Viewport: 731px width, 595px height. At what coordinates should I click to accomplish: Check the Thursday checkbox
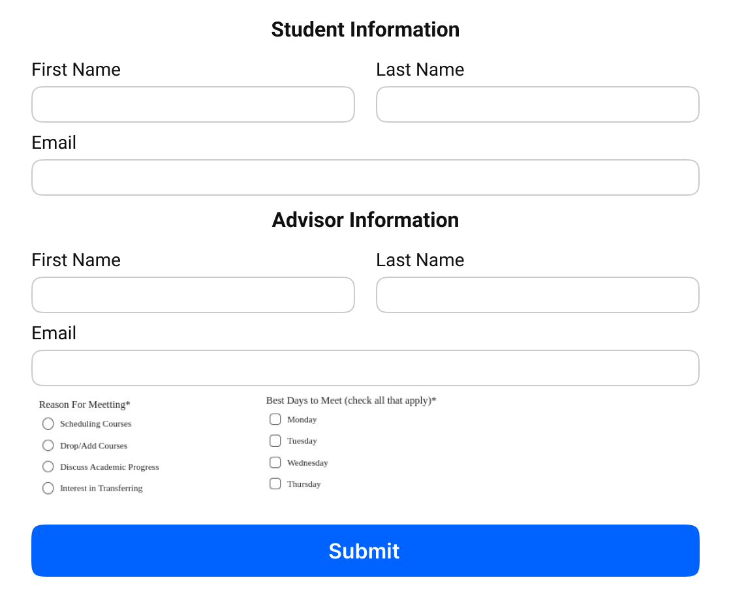click(x=275, y=483)
